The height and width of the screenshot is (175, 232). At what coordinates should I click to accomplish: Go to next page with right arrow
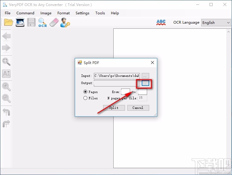(x=6, y=48)
